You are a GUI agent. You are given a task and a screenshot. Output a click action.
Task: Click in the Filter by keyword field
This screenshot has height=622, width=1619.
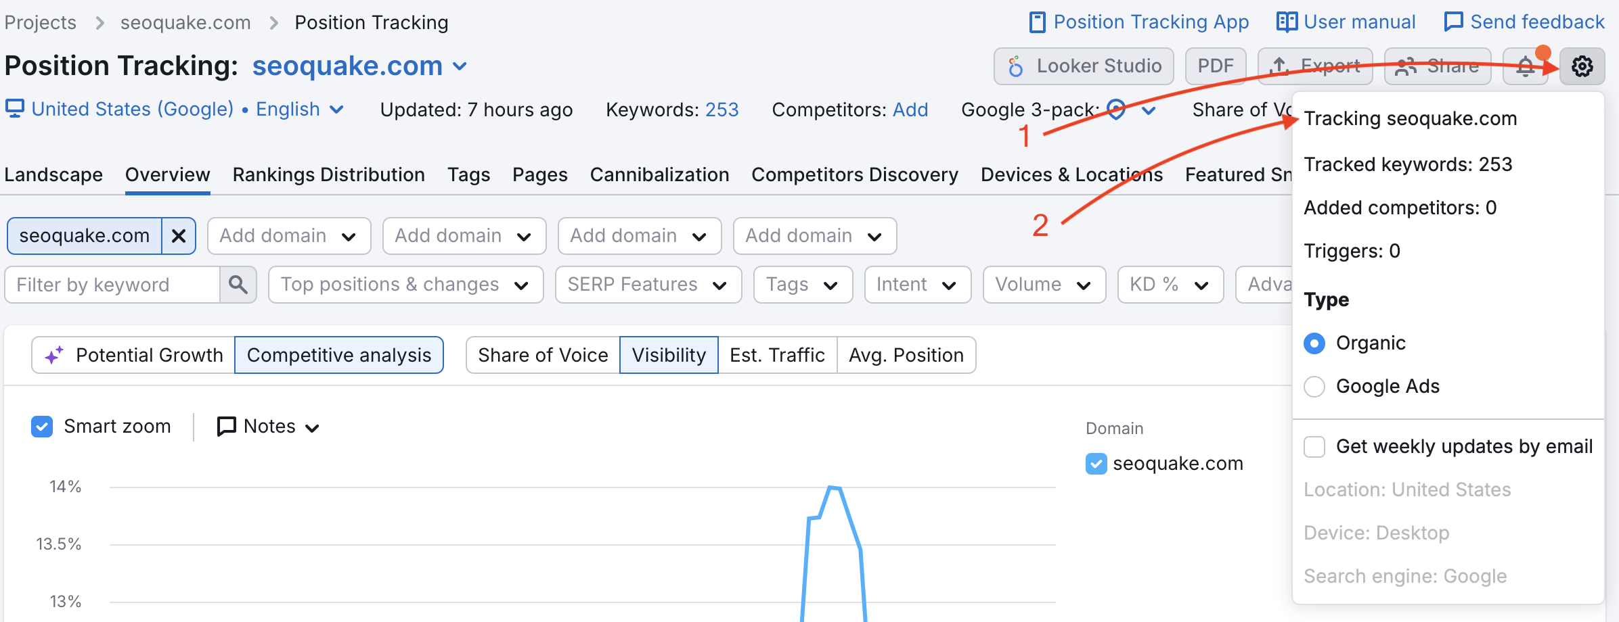(x=112, y=285)
